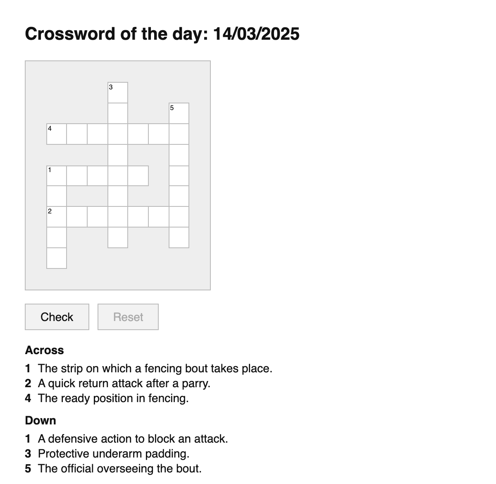This screenshot has height=484, width=496.
Task: Select the cell numbered 3 in the grid
Action: pos(117,92)
